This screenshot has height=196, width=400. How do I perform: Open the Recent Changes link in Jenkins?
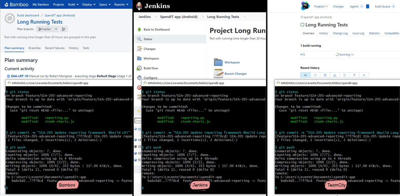(x=235, y=73)
